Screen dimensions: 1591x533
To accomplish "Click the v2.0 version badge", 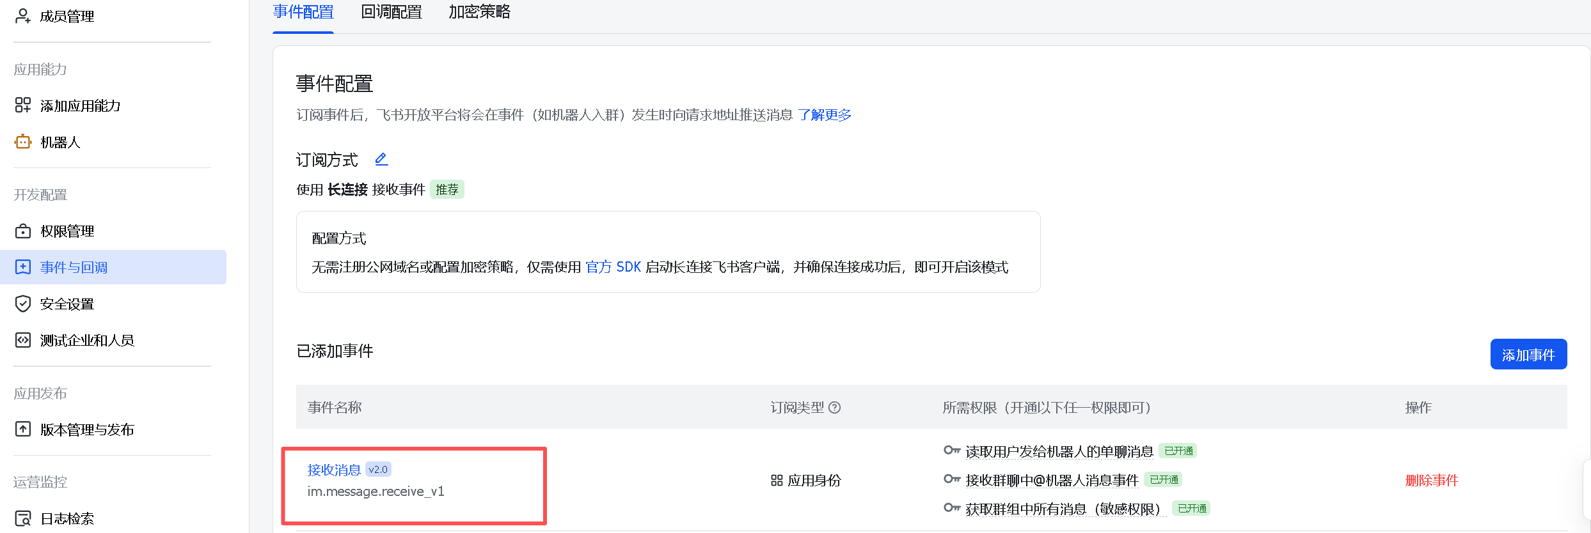I will point(378,470).
